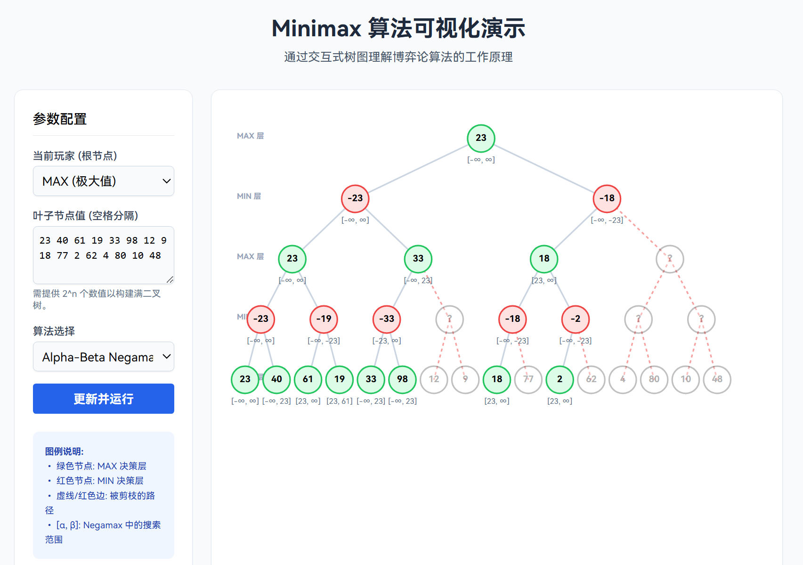This screenshot has width=803, height=565.
Task: Select the green leaf node 98
Action: (402, 379)
